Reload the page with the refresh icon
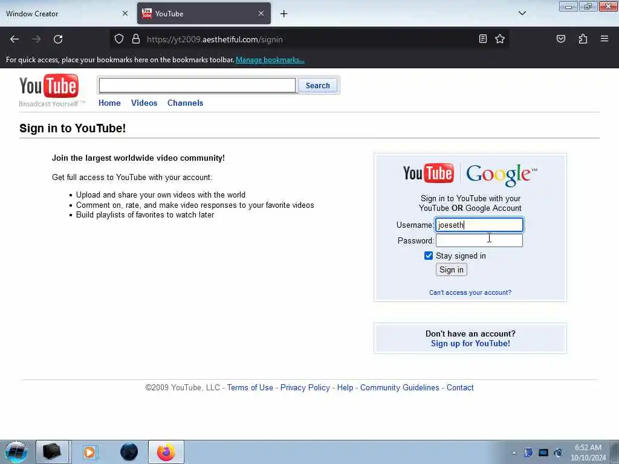This screenshot has height=464, width=619. coord(58,39)
